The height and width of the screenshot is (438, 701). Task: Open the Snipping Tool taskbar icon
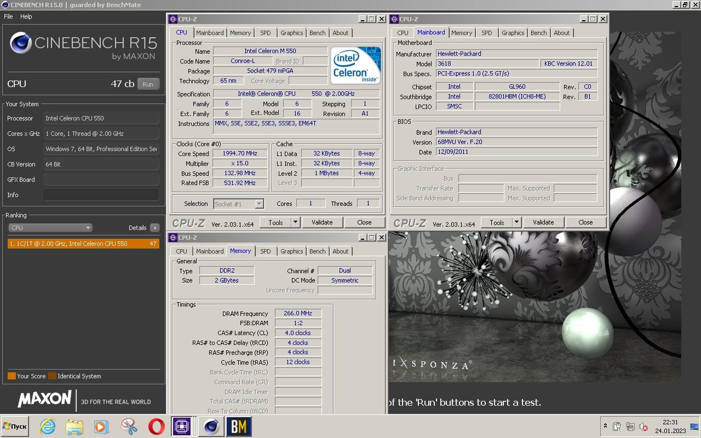(129, 427)
